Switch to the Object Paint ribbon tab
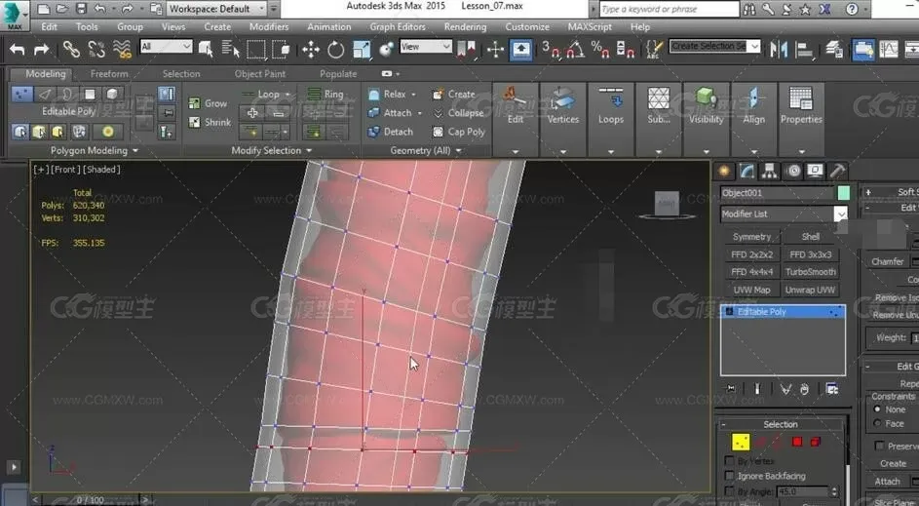The height and width of the screenshot is (506, 919). pos(259,74)
